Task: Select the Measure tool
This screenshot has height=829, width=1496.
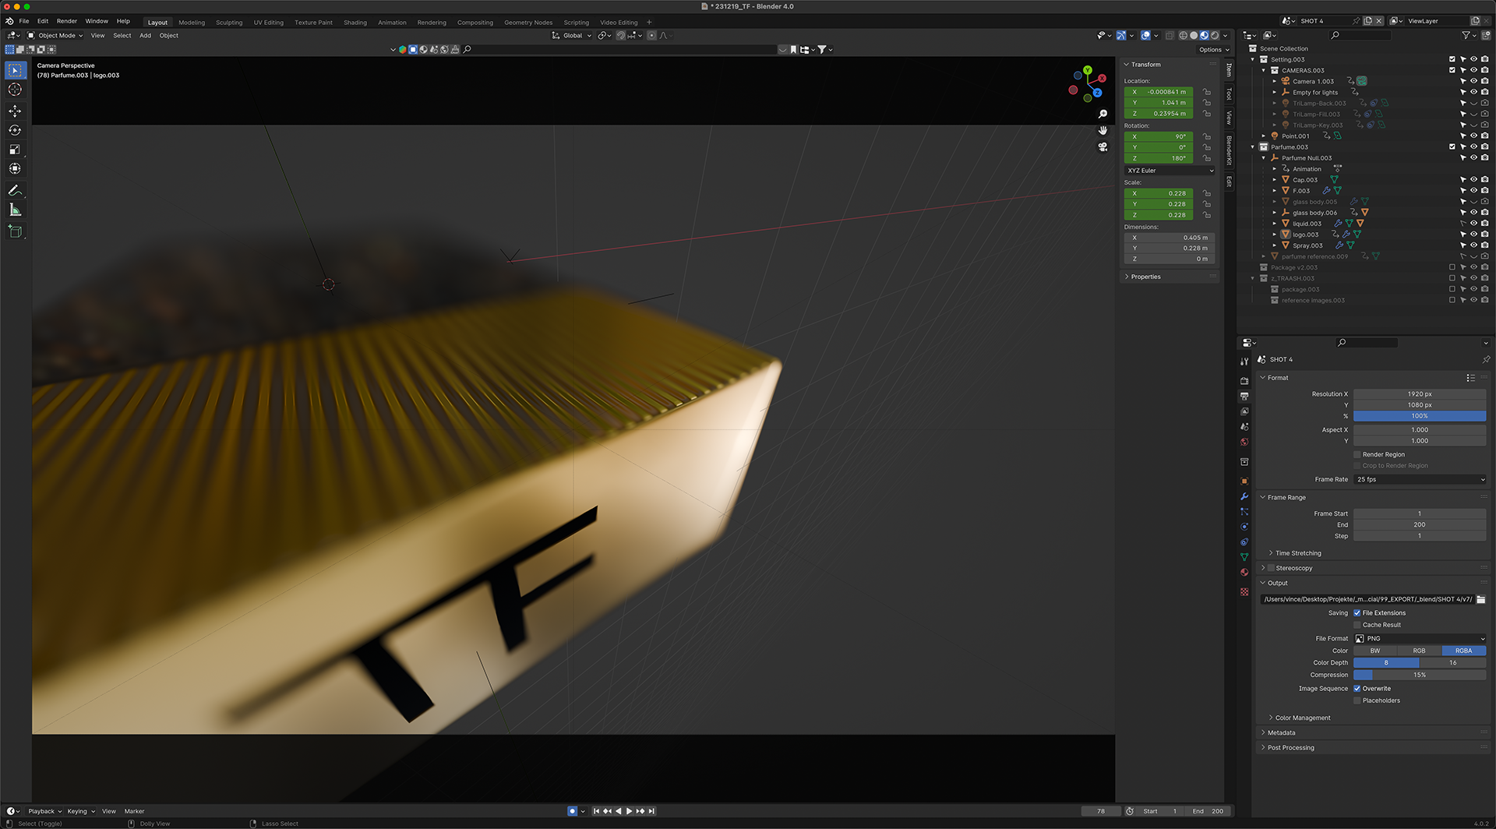Action: [15, 210]
